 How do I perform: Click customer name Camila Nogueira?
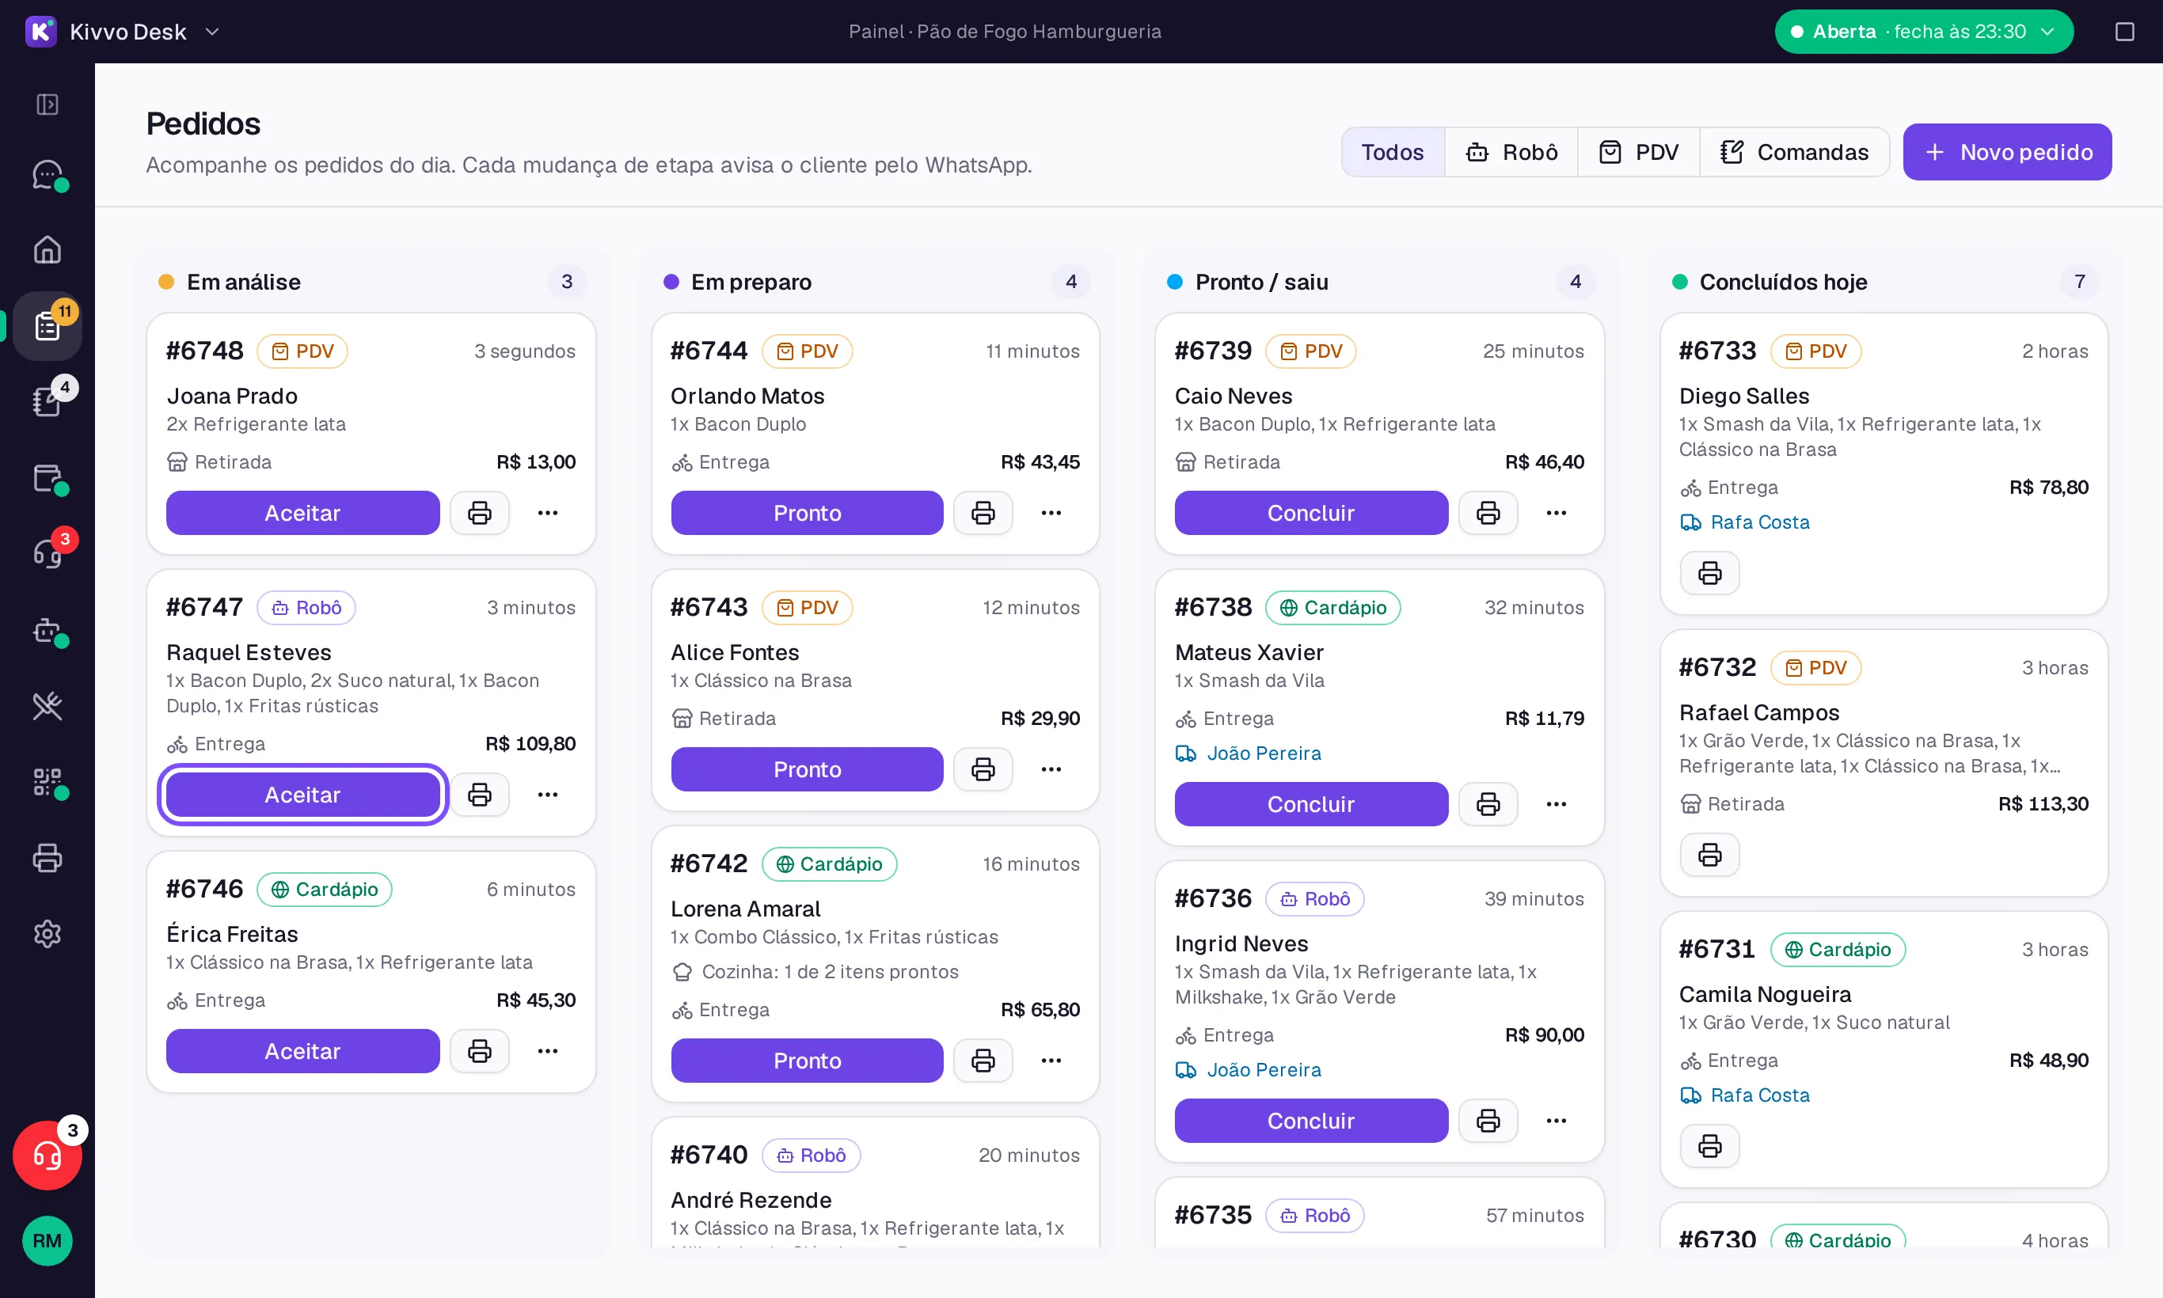point(1765,995)
